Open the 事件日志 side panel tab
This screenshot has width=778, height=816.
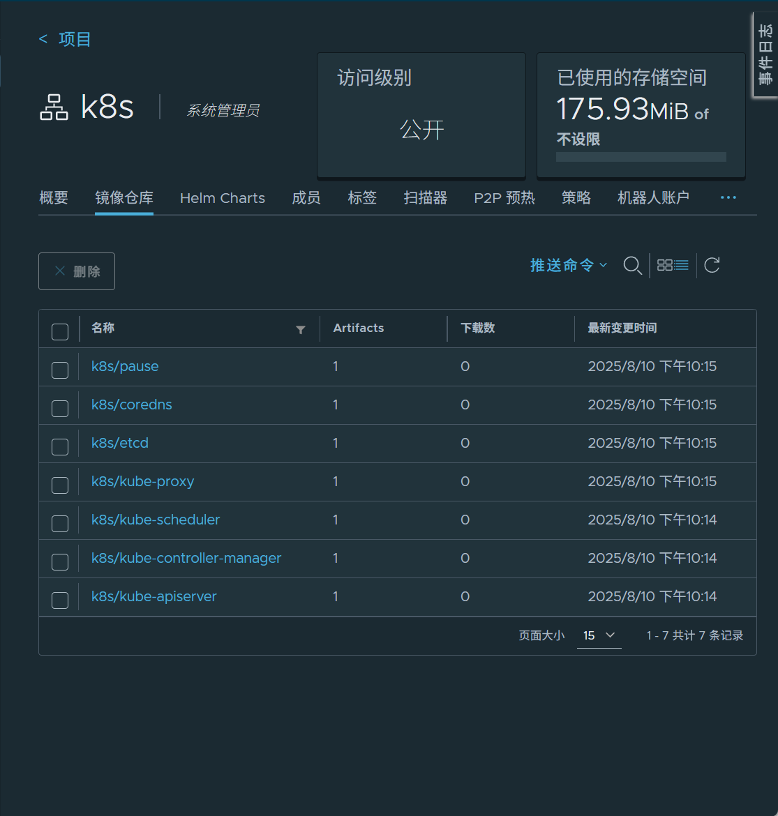click(765, 54)
